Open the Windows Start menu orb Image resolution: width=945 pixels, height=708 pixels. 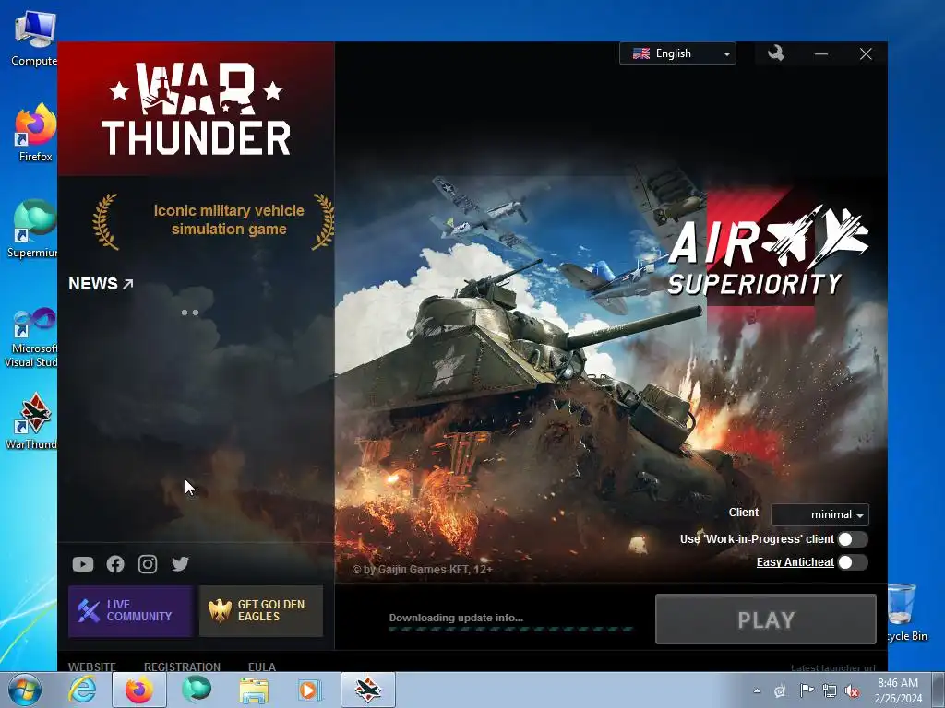[x=25, y=690]
